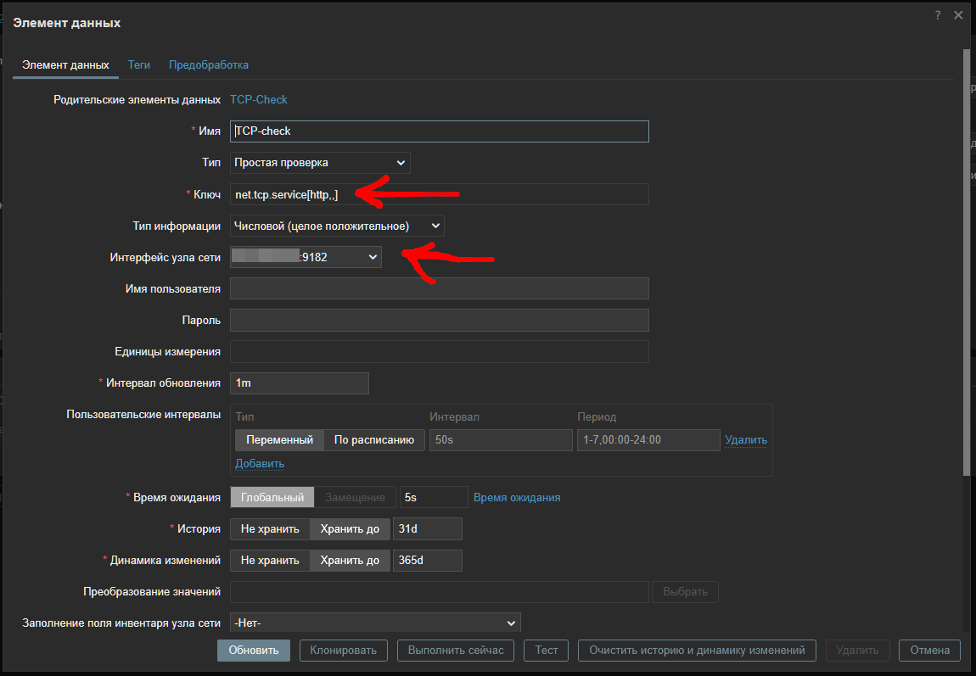This screenshot has width=976, height=676.
Task: Focus the Единицы измерения field
Action: point(440,351)
